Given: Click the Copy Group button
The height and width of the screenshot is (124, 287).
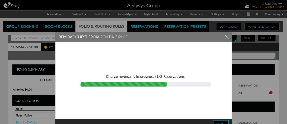Looking at the screenshot, I should point(229,27).
